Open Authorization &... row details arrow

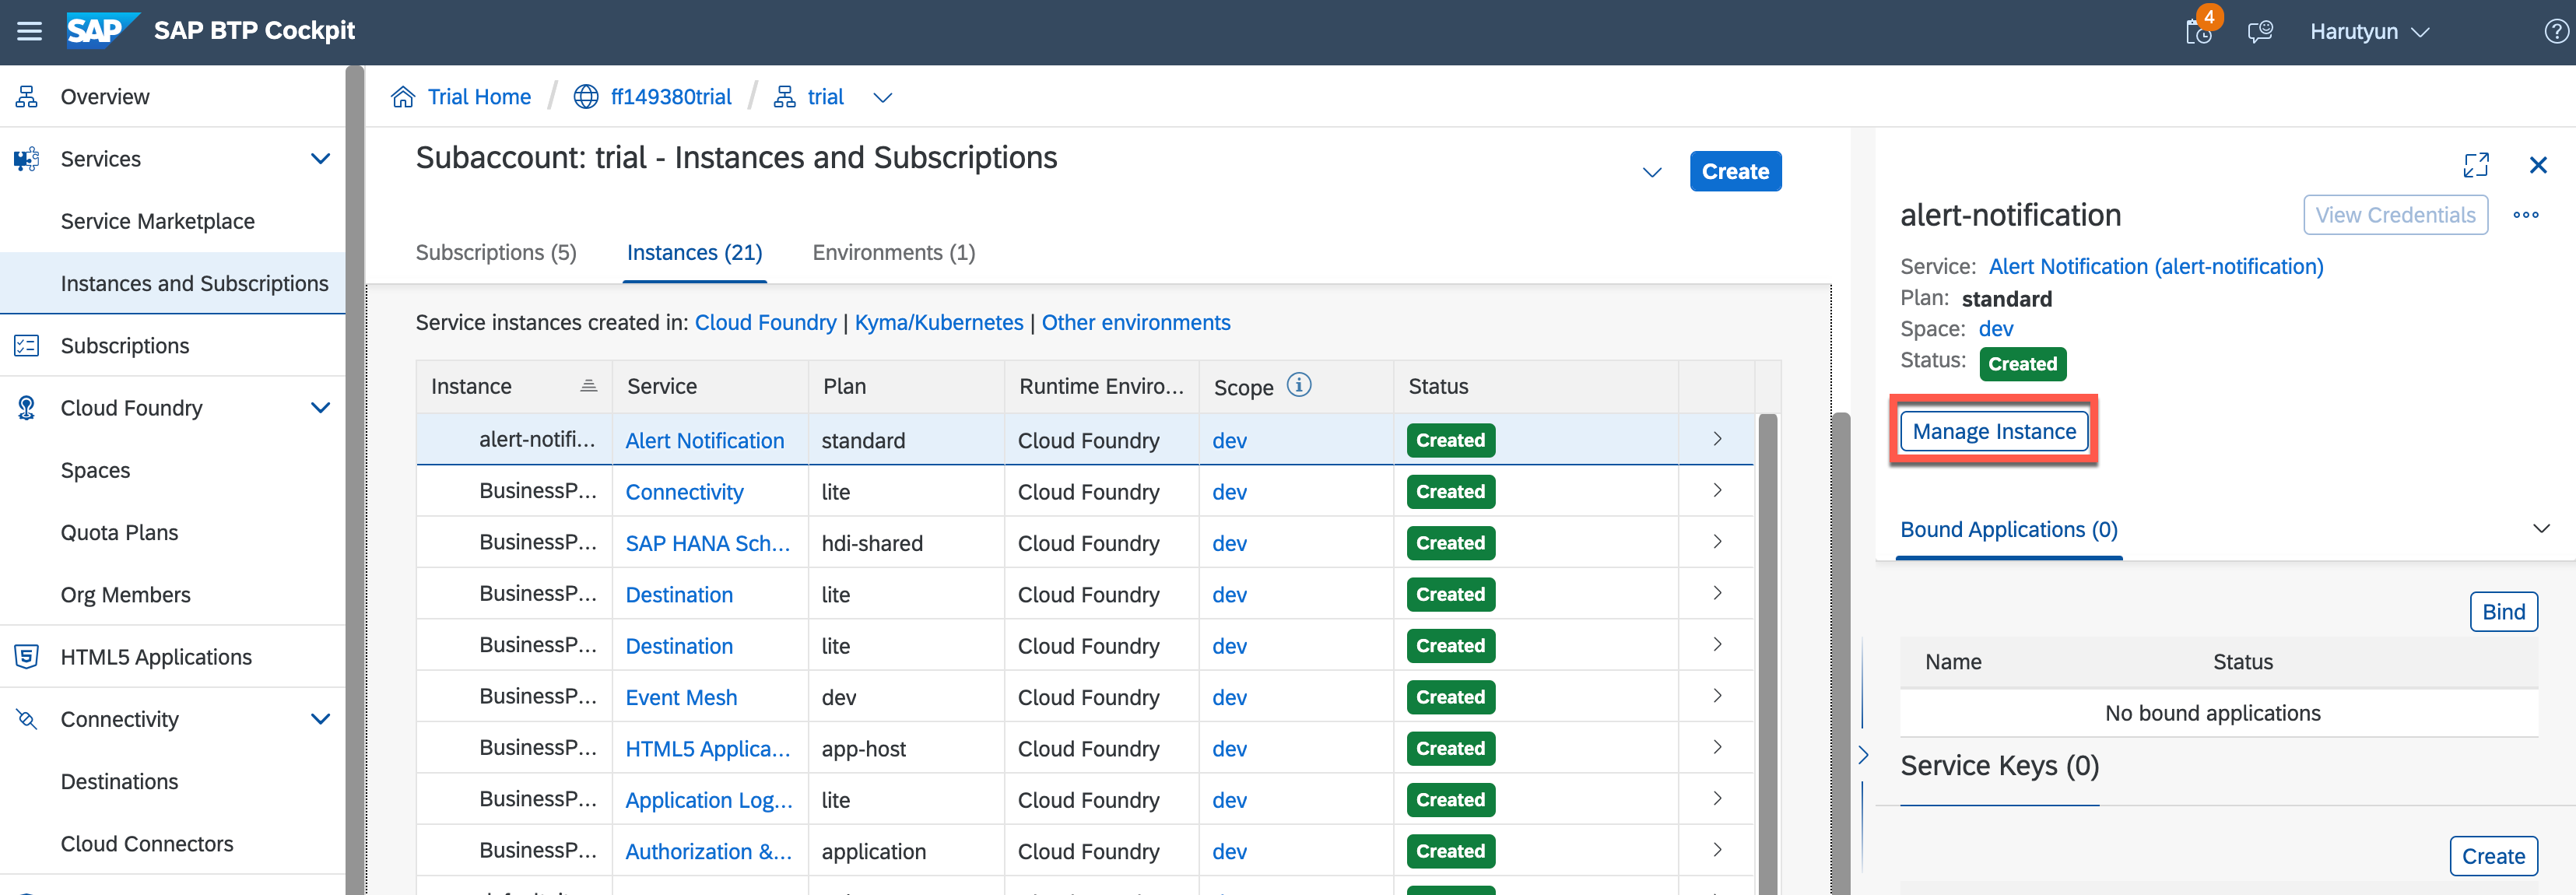(1717, 850)
